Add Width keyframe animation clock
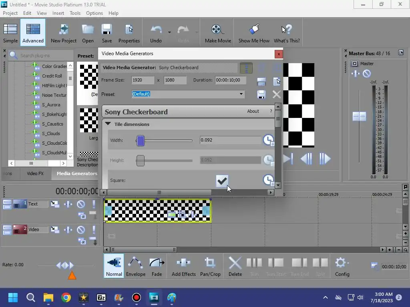 (269, 140)
